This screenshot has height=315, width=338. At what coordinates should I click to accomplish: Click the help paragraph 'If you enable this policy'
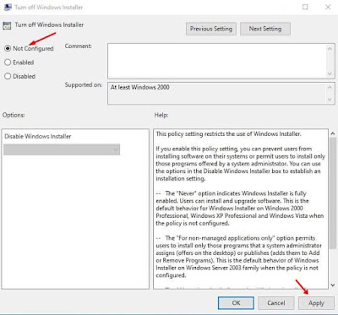(x=241, y=164)
